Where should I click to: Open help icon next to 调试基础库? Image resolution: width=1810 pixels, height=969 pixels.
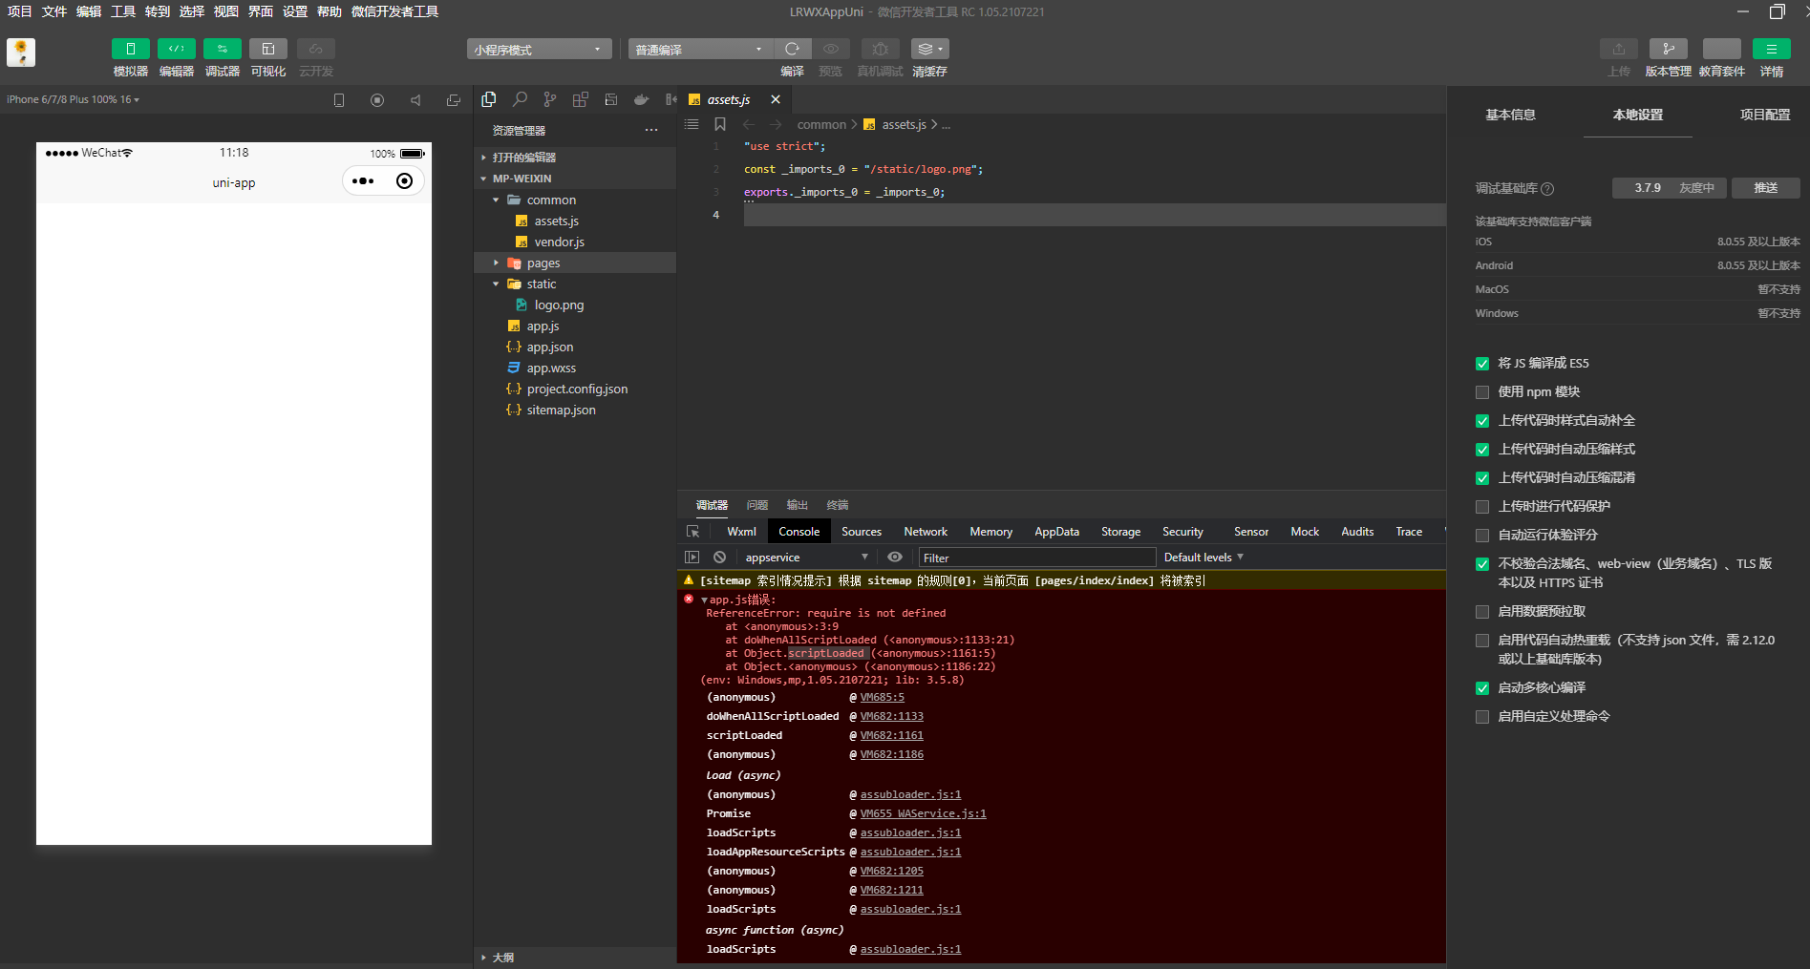1548,189
